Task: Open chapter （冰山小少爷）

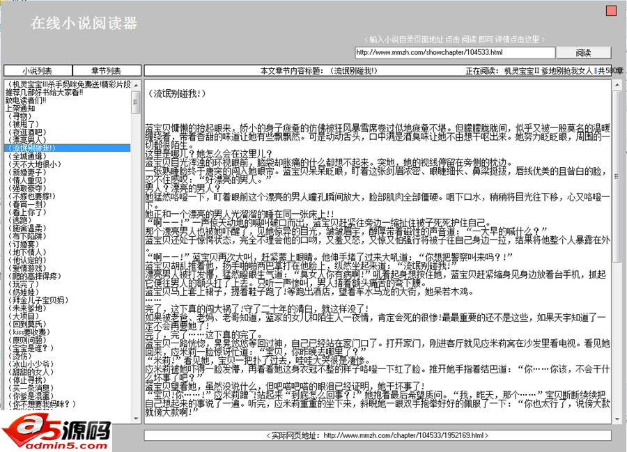Action: (x=31, y=364)
